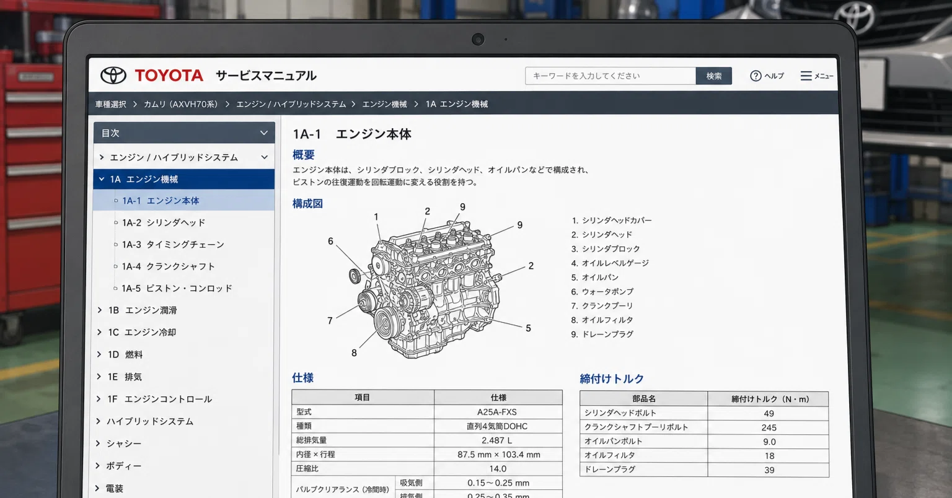Click the 検索 search button
This screenshot has width=952, height=498.
coord(714,76)
